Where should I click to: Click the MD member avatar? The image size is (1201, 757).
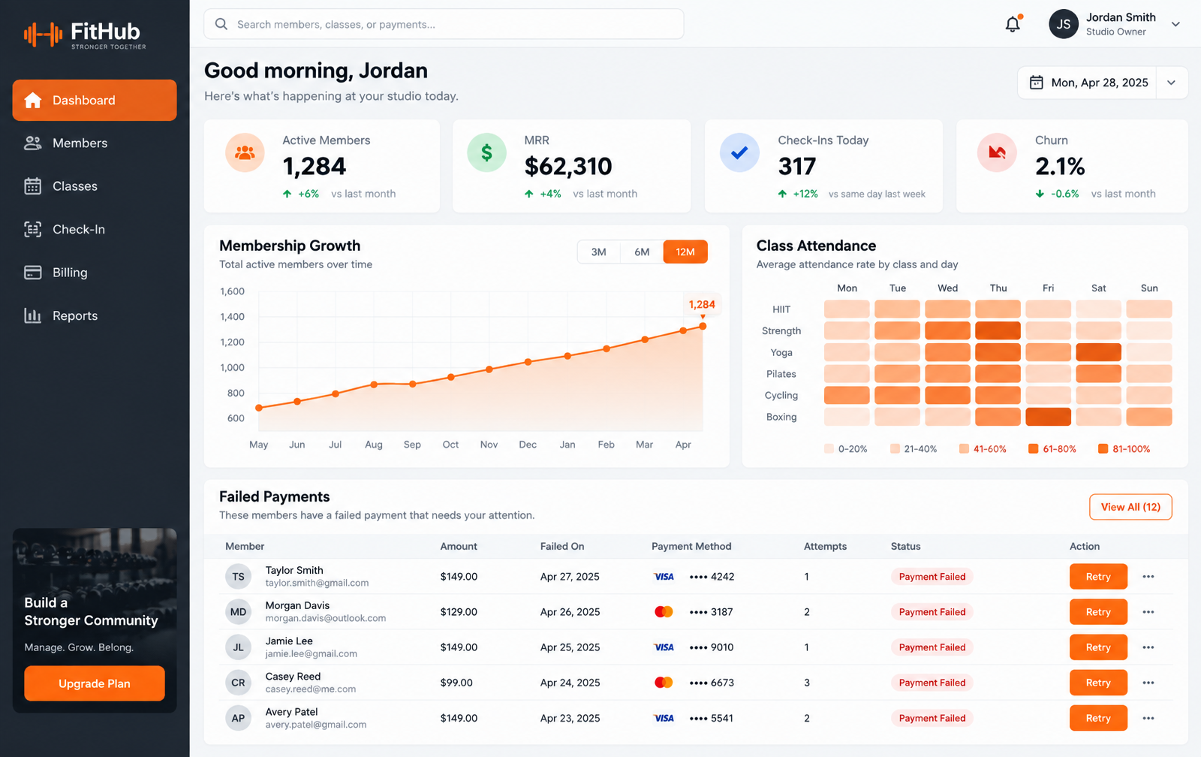tap(238, 612)
